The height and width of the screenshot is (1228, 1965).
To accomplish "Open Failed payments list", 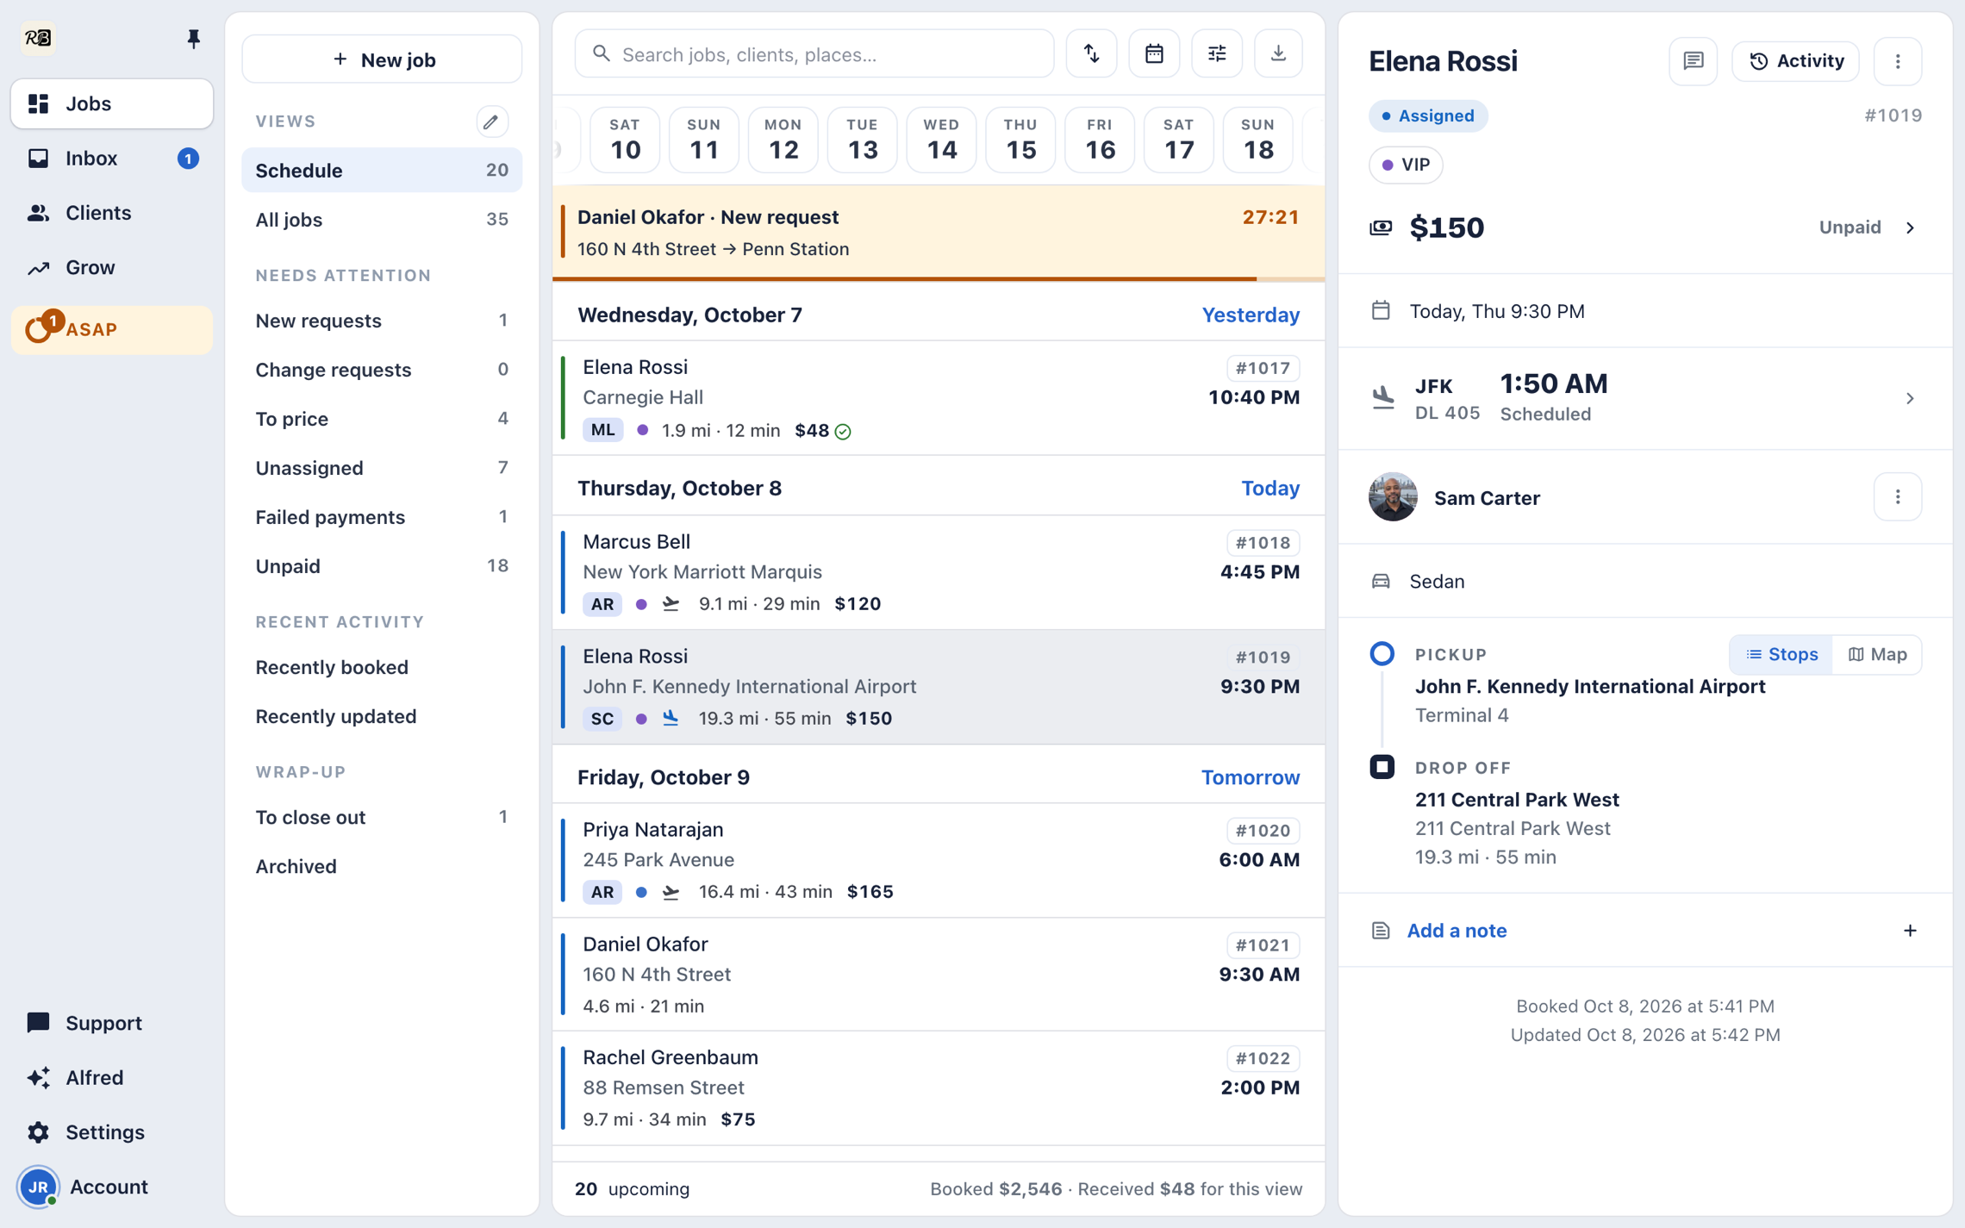I will [x=382, y=517].
